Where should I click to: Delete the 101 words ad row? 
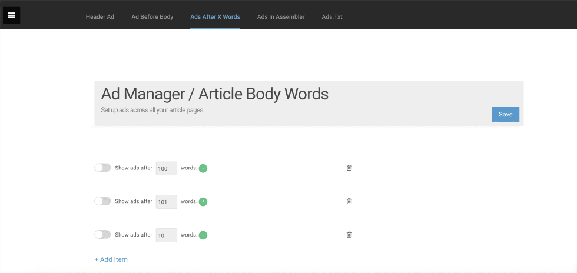(x=349, y=201)
